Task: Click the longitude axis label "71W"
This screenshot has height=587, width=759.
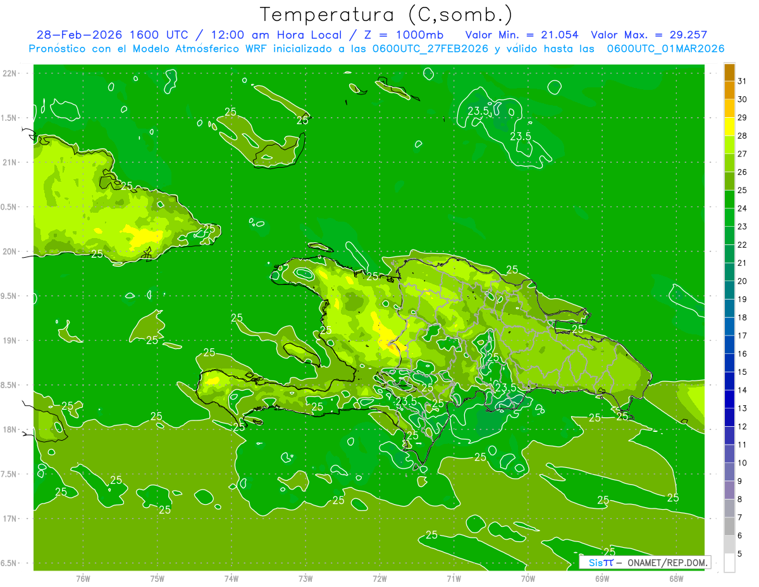Action: 454,579
